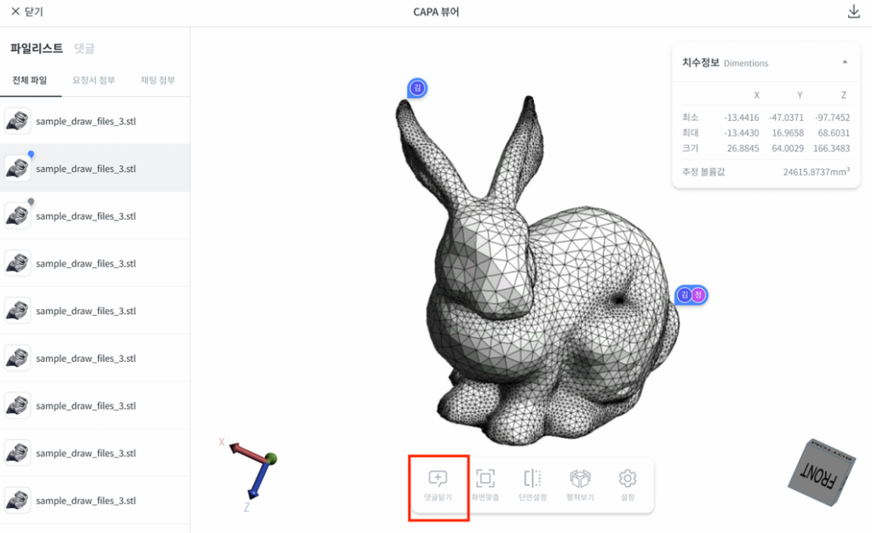This screenshot has width=872, height=533.
Task: Collapse the 치수정보 dimensions panel
Action: click(845, 62)
